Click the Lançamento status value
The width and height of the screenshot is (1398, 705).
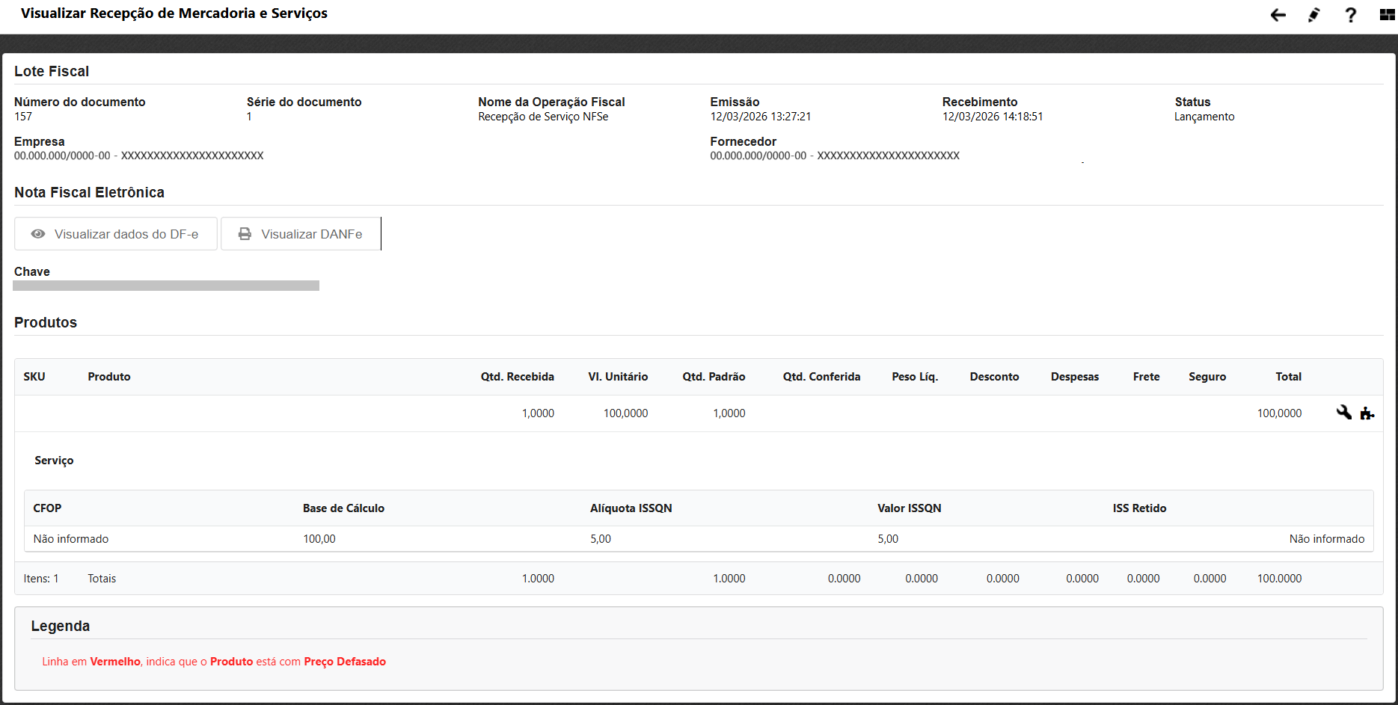(1204, 117)
